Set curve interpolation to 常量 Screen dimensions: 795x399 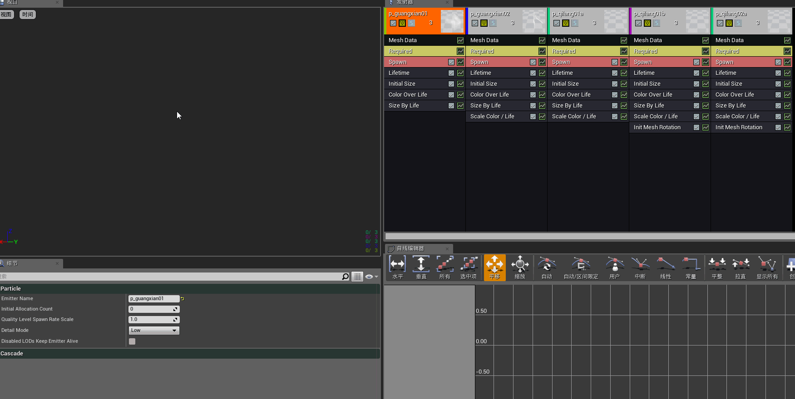coord(691,268)
